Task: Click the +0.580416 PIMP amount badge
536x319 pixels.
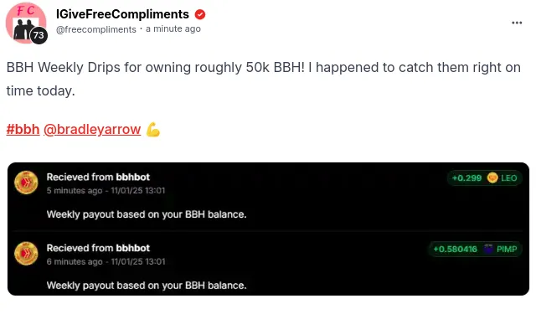Action: click(x=475, y=249)
